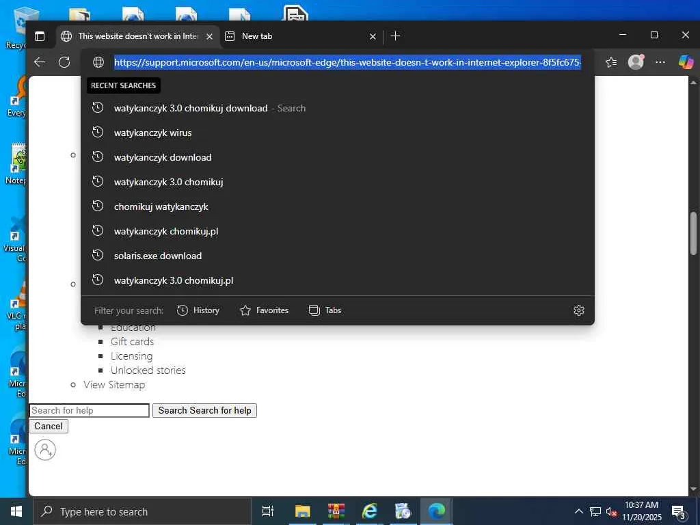
Task: Click the page vertical scrollbar thumb
Action: [693, 233]
